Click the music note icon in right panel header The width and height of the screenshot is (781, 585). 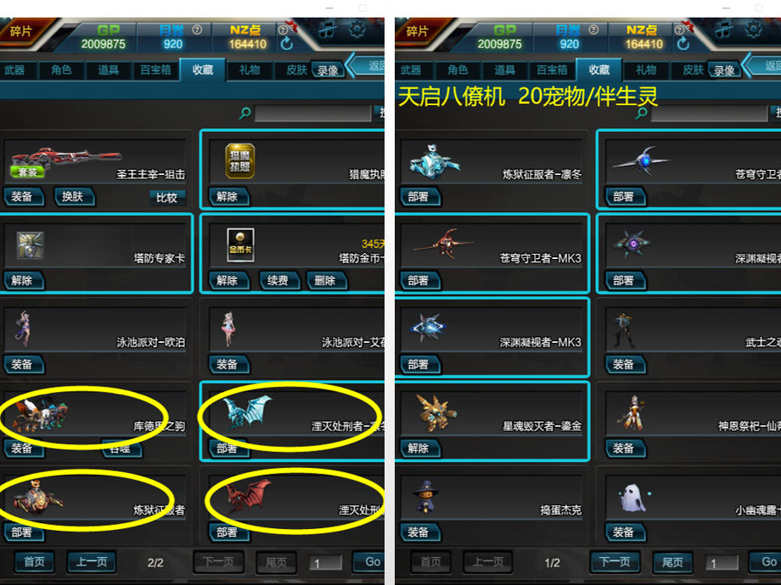(x=724, y=31)
